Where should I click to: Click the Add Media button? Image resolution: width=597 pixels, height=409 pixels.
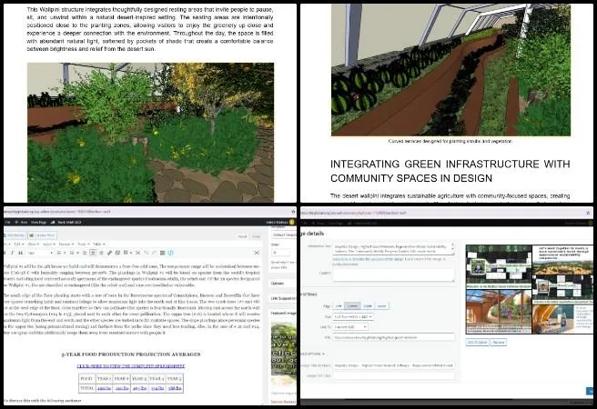tap(15, 235)
